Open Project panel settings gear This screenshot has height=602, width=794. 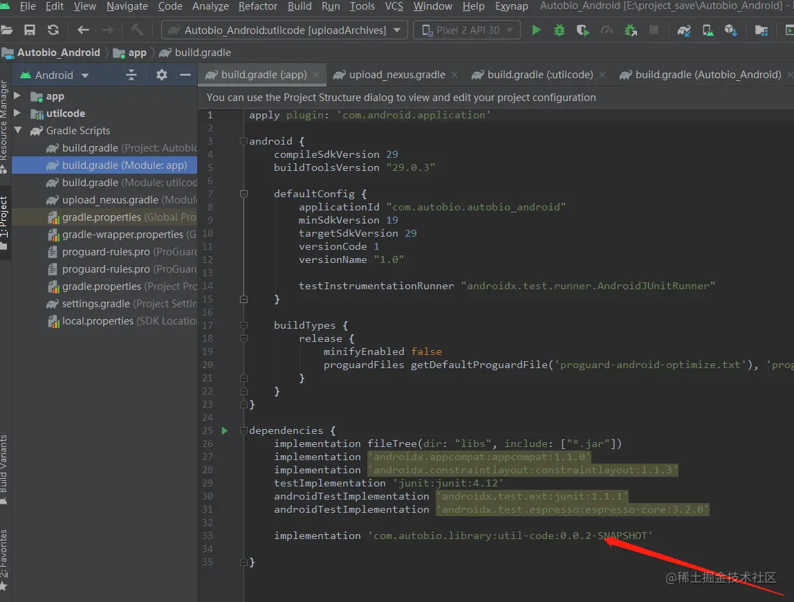162,75
